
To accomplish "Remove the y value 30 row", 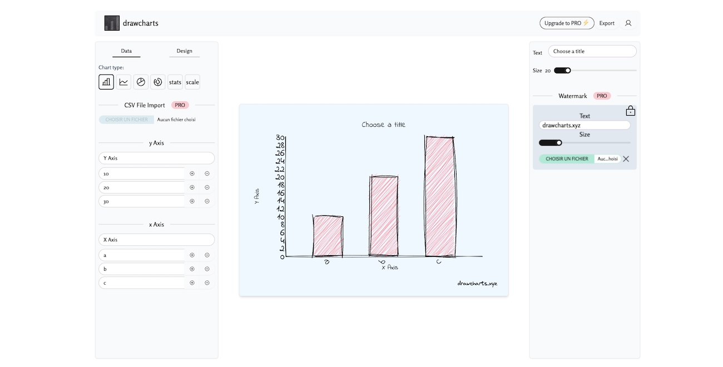I will click(207, 201).
